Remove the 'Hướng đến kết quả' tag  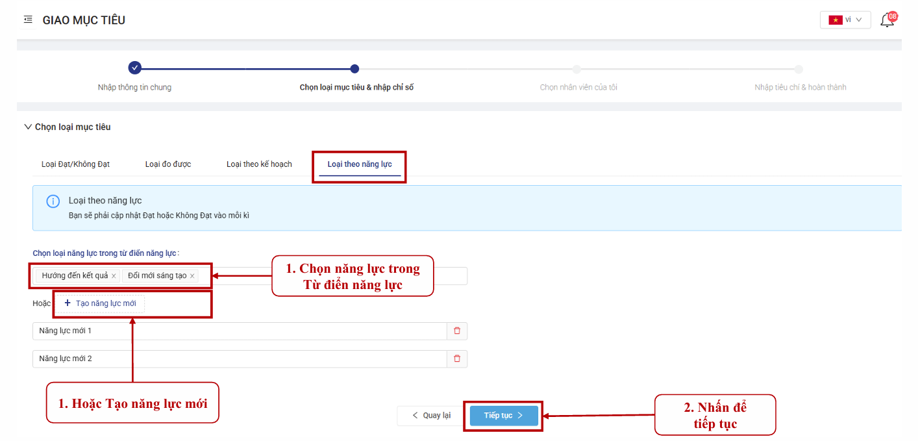[x=114, y=276]
